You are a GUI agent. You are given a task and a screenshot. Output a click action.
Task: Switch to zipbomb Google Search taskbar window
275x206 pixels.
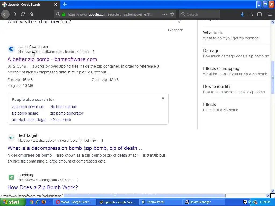coord(118,202)
